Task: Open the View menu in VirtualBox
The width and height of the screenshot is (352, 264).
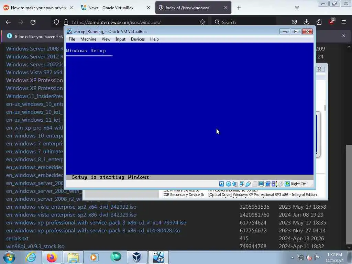Action: pos(106,39)
